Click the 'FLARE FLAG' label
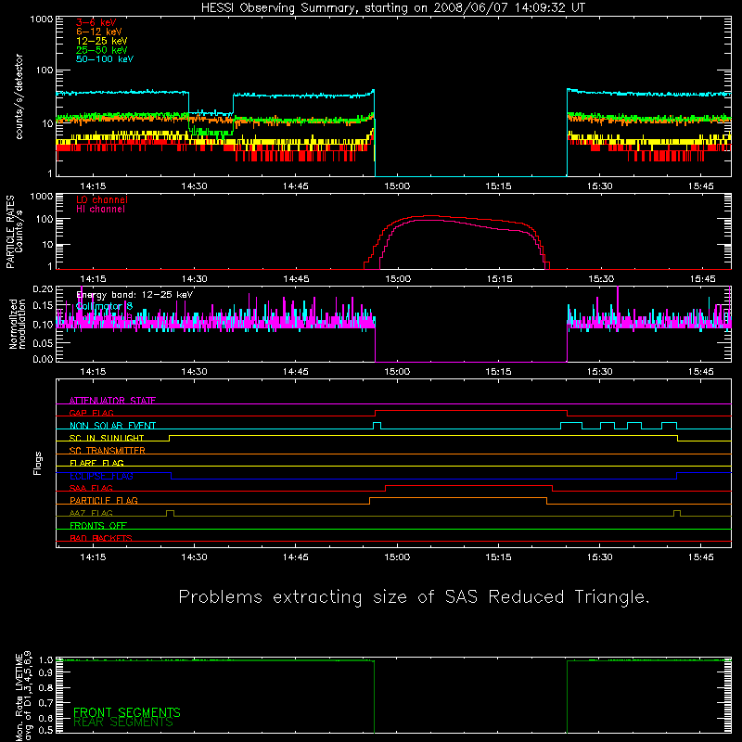The height and width of the screenshot is (742, 742). click(x=96, y=463)
